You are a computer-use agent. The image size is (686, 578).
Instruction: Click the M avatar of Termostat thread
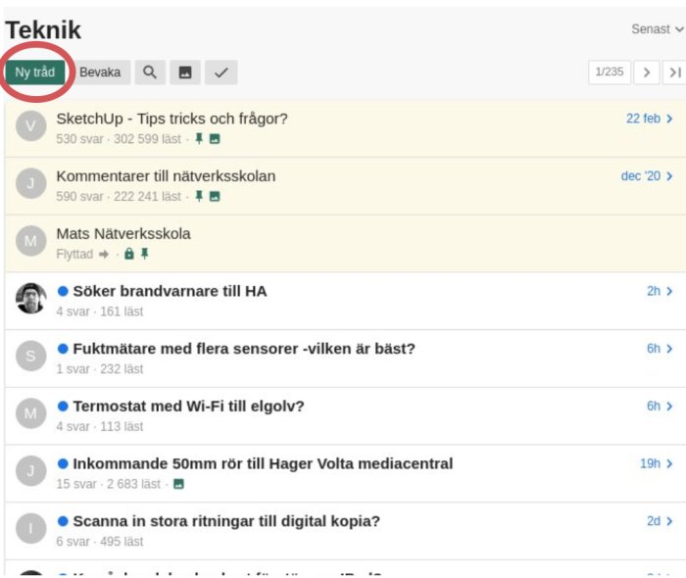click(x=30, y=413)
